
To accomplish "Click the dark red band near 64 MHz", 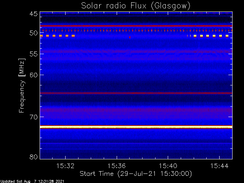I will click(x=136, y=93).
